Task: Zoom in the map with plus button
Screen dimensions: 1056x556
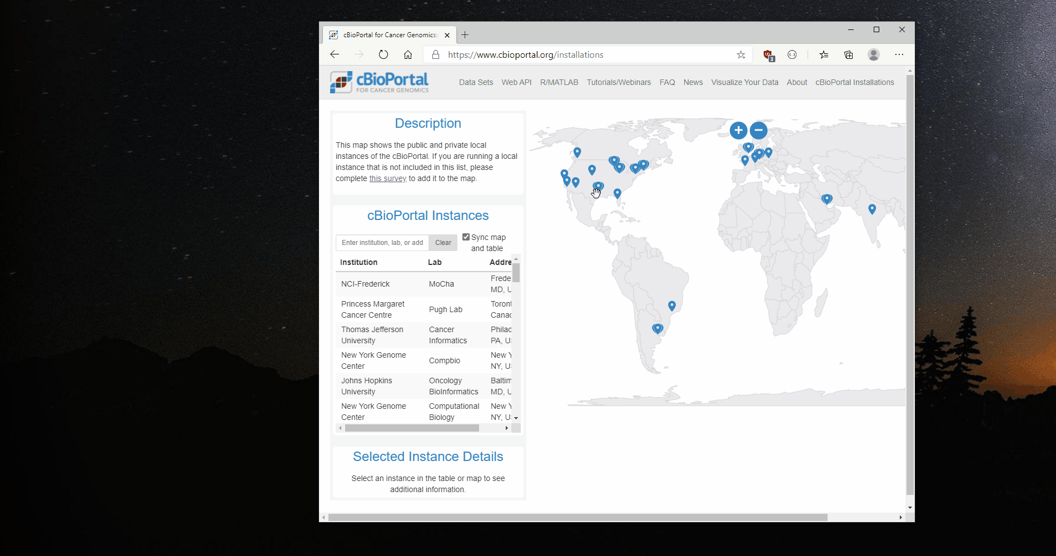Action: [x=738, y=131]
